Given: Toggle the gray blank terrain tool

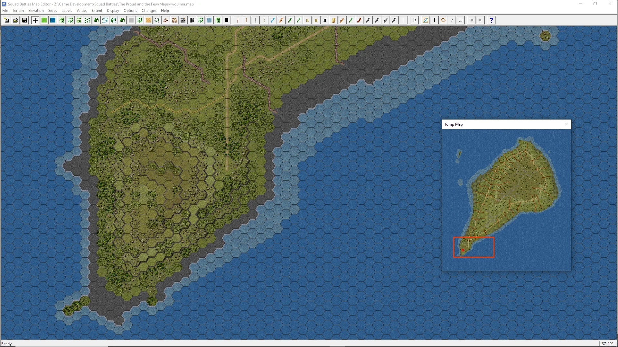Looking at the screenshot, I should [131, 20].
